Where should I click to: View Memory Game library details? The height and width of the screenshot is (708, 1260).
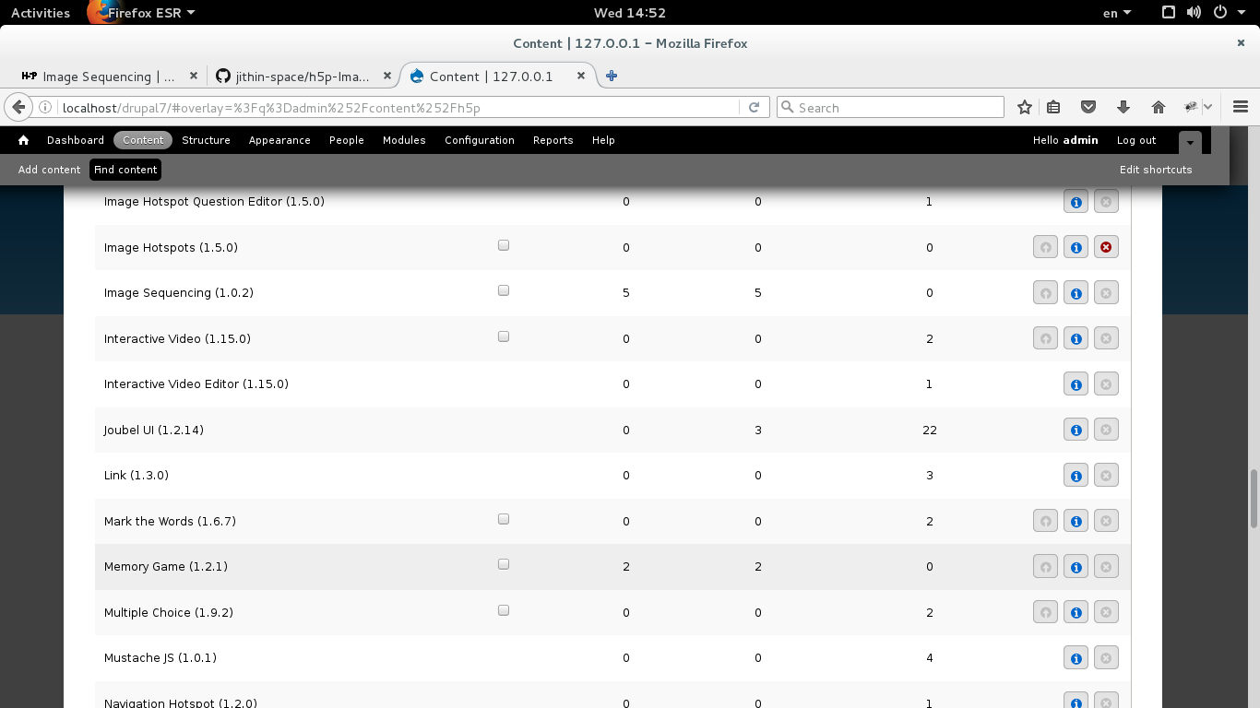(1076, 567)
